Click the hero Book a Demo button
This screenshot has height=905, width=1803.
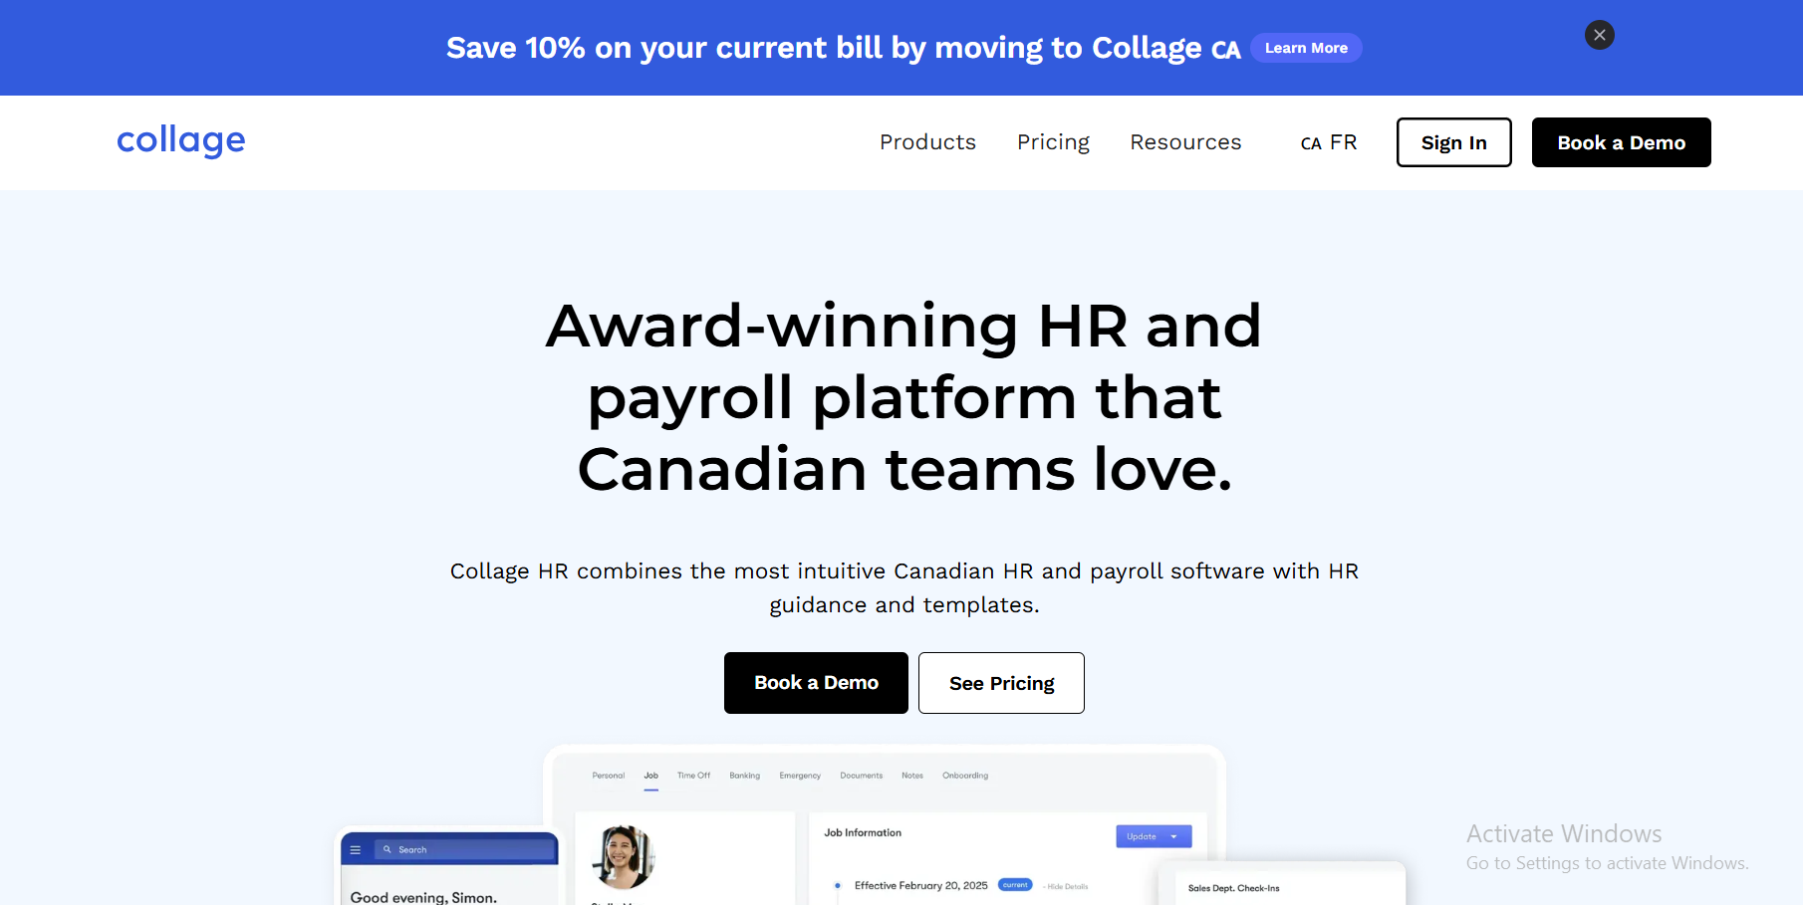(816, 683)
